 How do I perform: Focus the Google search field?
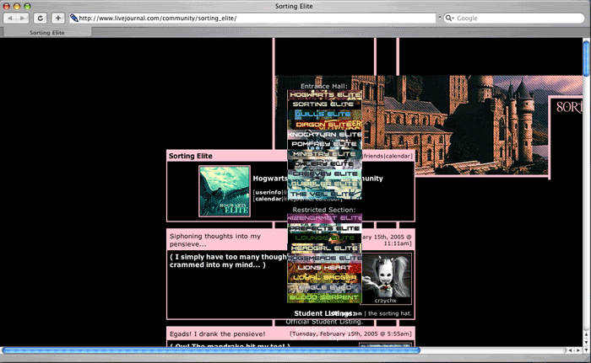(515, 18)
